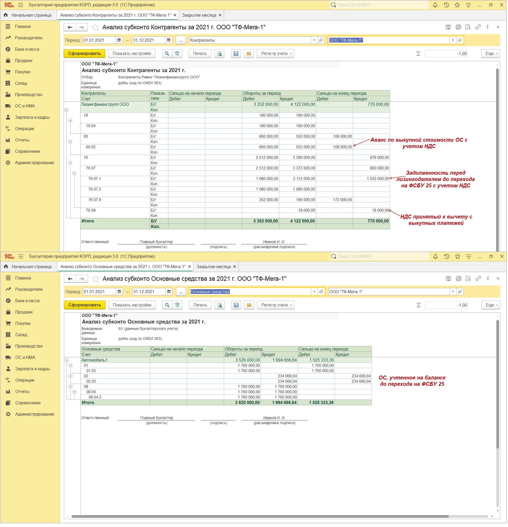The width and height of the screenshot is (508, 527).
Task: Click period start date field in bottom report
Action: tap(99, 292)
